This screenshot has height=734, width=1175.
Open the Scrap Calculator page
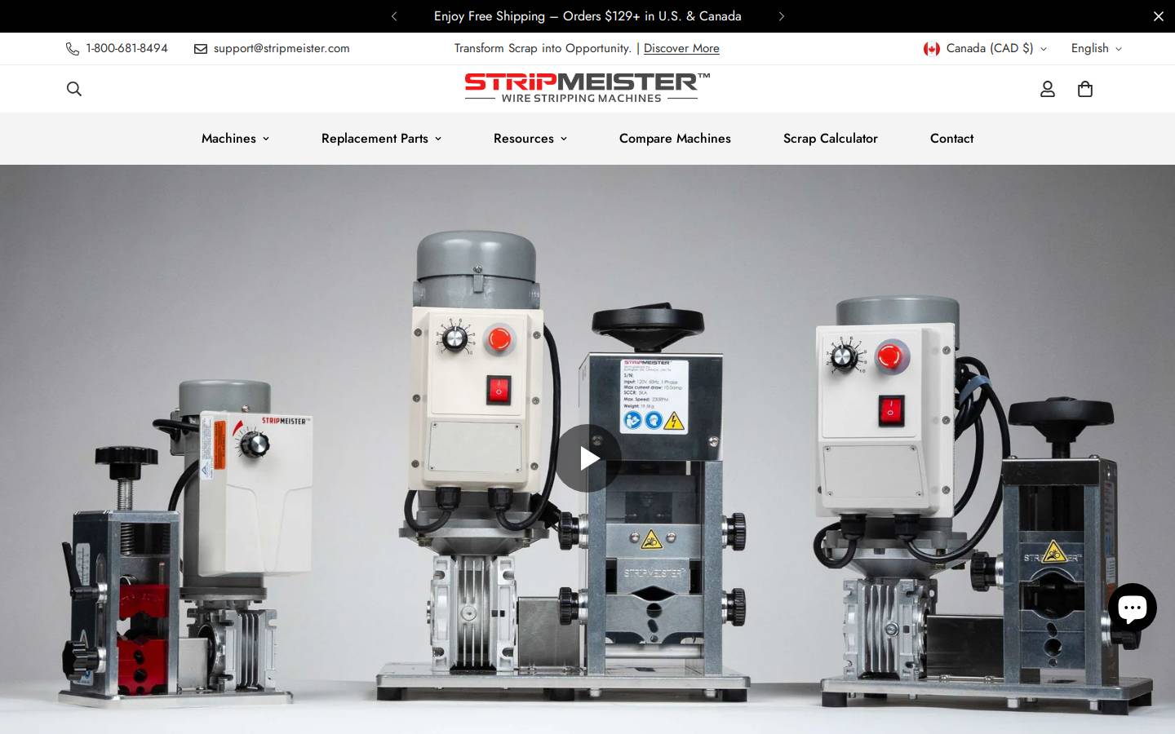click(831, 139)
